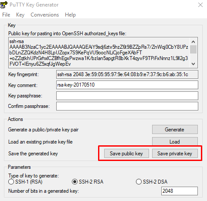Click Load to open existing private key
The width and height of the screenshot is (207, 201).
coord(175,141)
